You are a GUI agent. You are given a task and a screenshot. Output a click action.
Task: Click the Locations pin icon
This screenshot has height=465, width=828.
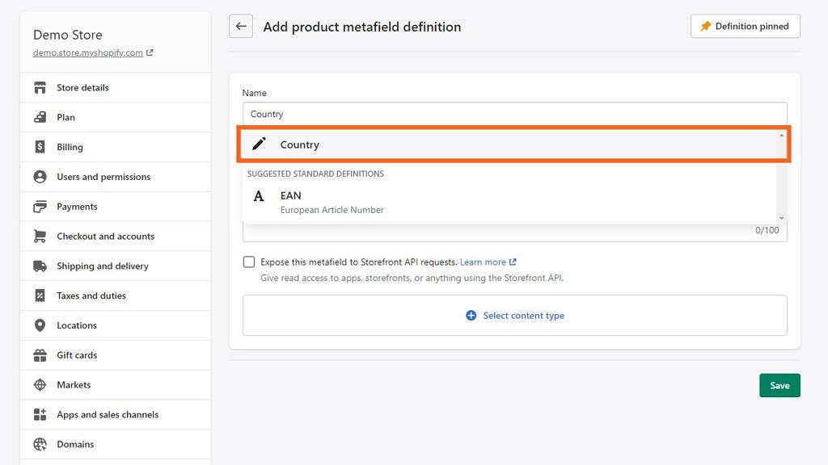(40, 325)
